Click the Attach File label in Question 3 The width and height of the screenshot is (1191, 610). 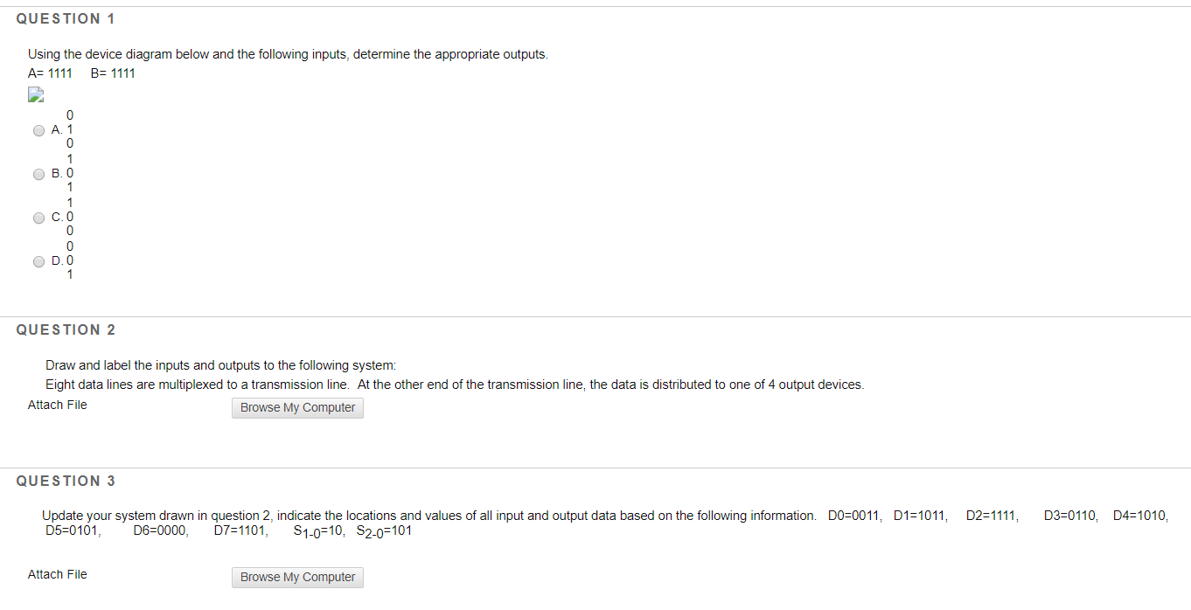[57, 574]
